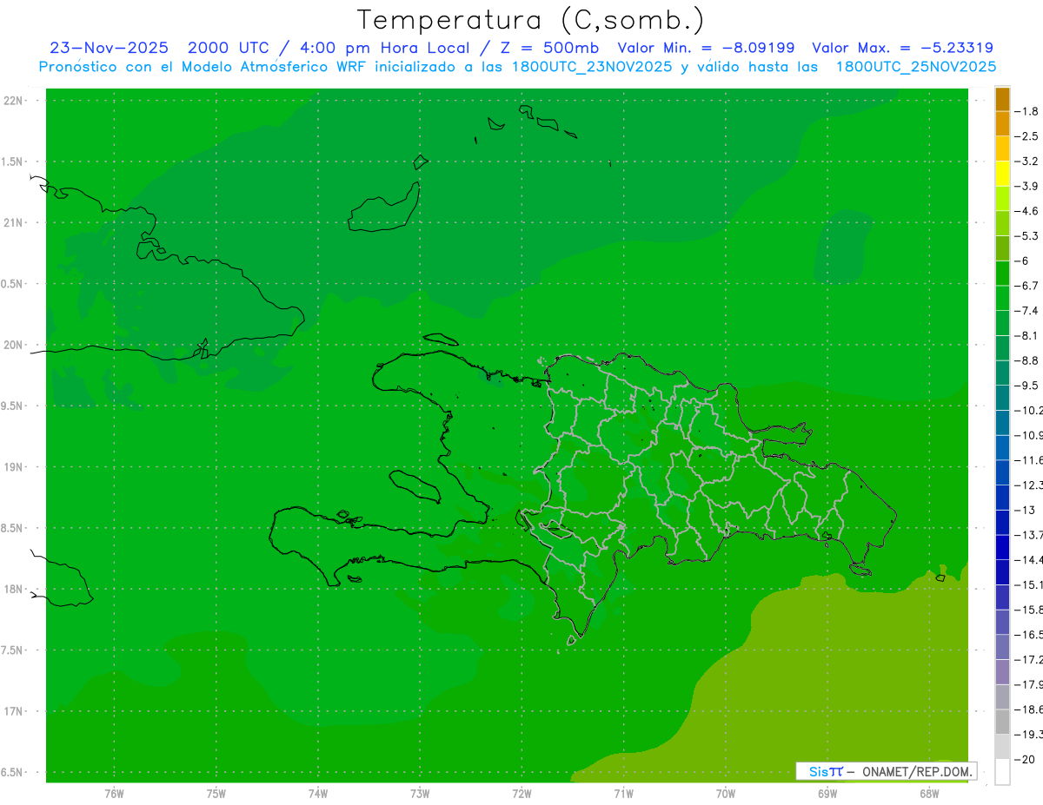Click the '-14.4' colorbar label
The width and height of the screenshot is (1043, 805).
pyautogui.click(x=1029, y=559)
